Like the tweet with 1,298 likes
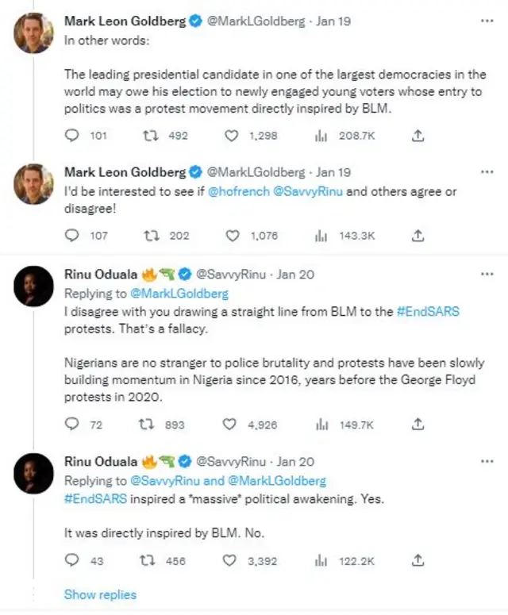This screenshot has height=615, width=508. point(232,136)
